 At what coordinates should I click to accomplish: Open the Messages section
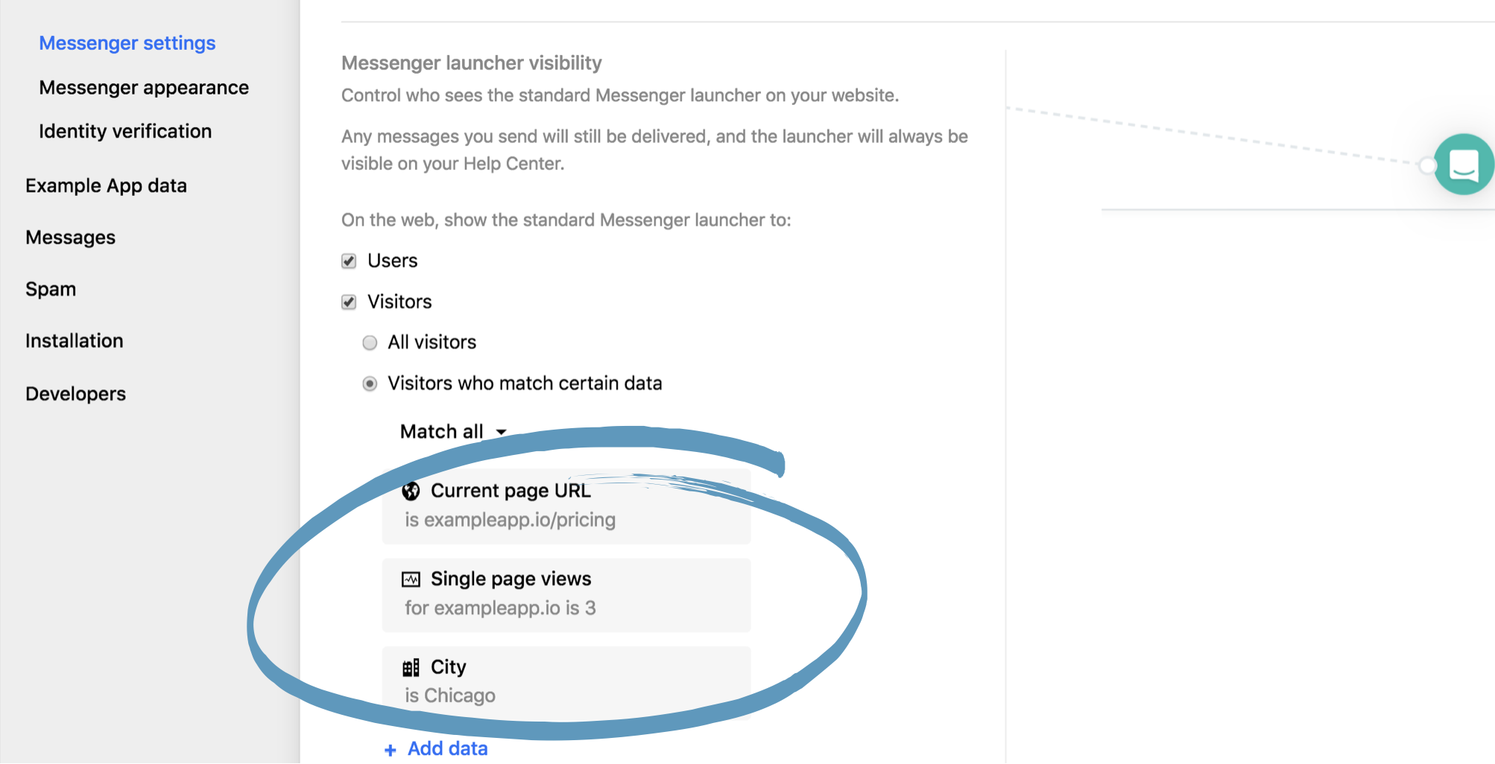click(x=70, y=237)
